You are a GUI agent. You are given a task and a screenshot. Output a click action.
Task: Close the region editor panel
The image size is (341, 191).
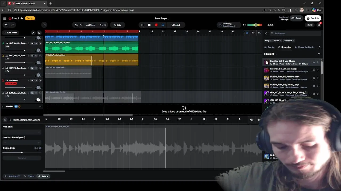tap(5, 120)
